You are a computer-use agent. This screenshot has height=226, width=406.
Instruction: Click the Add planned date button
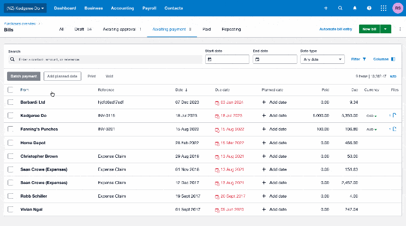[62, 76]
